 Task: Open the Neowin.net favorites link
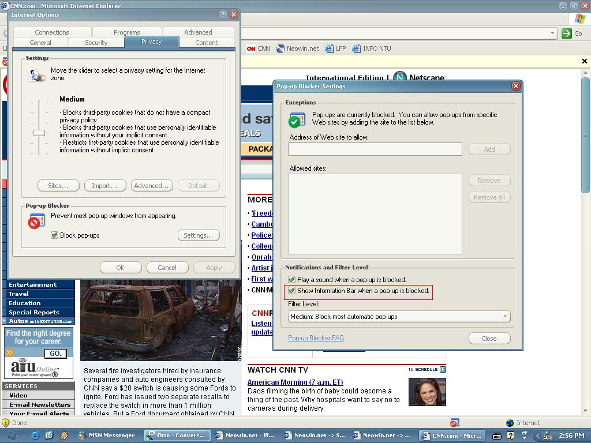(x=297, y=48)
